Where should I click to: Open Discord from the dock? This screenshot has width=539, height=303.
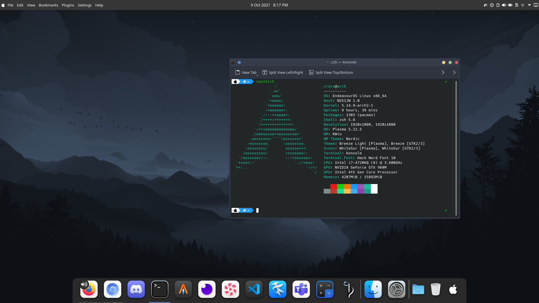point(136,289)
